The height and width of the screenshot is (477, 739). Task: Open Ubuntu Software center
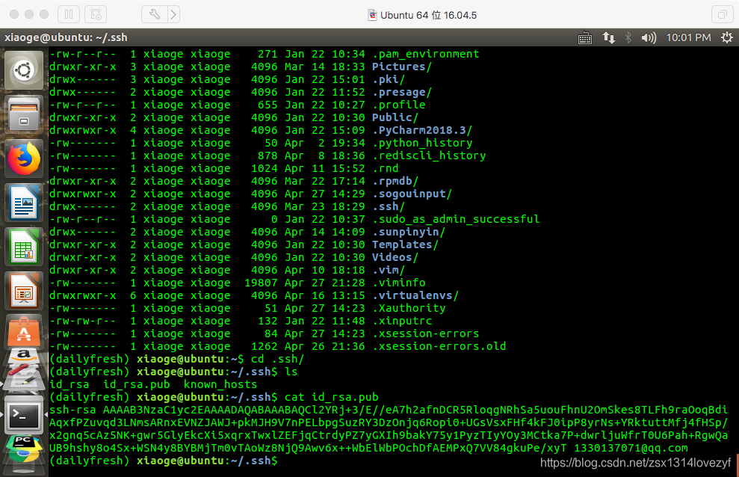coord(24,332)
